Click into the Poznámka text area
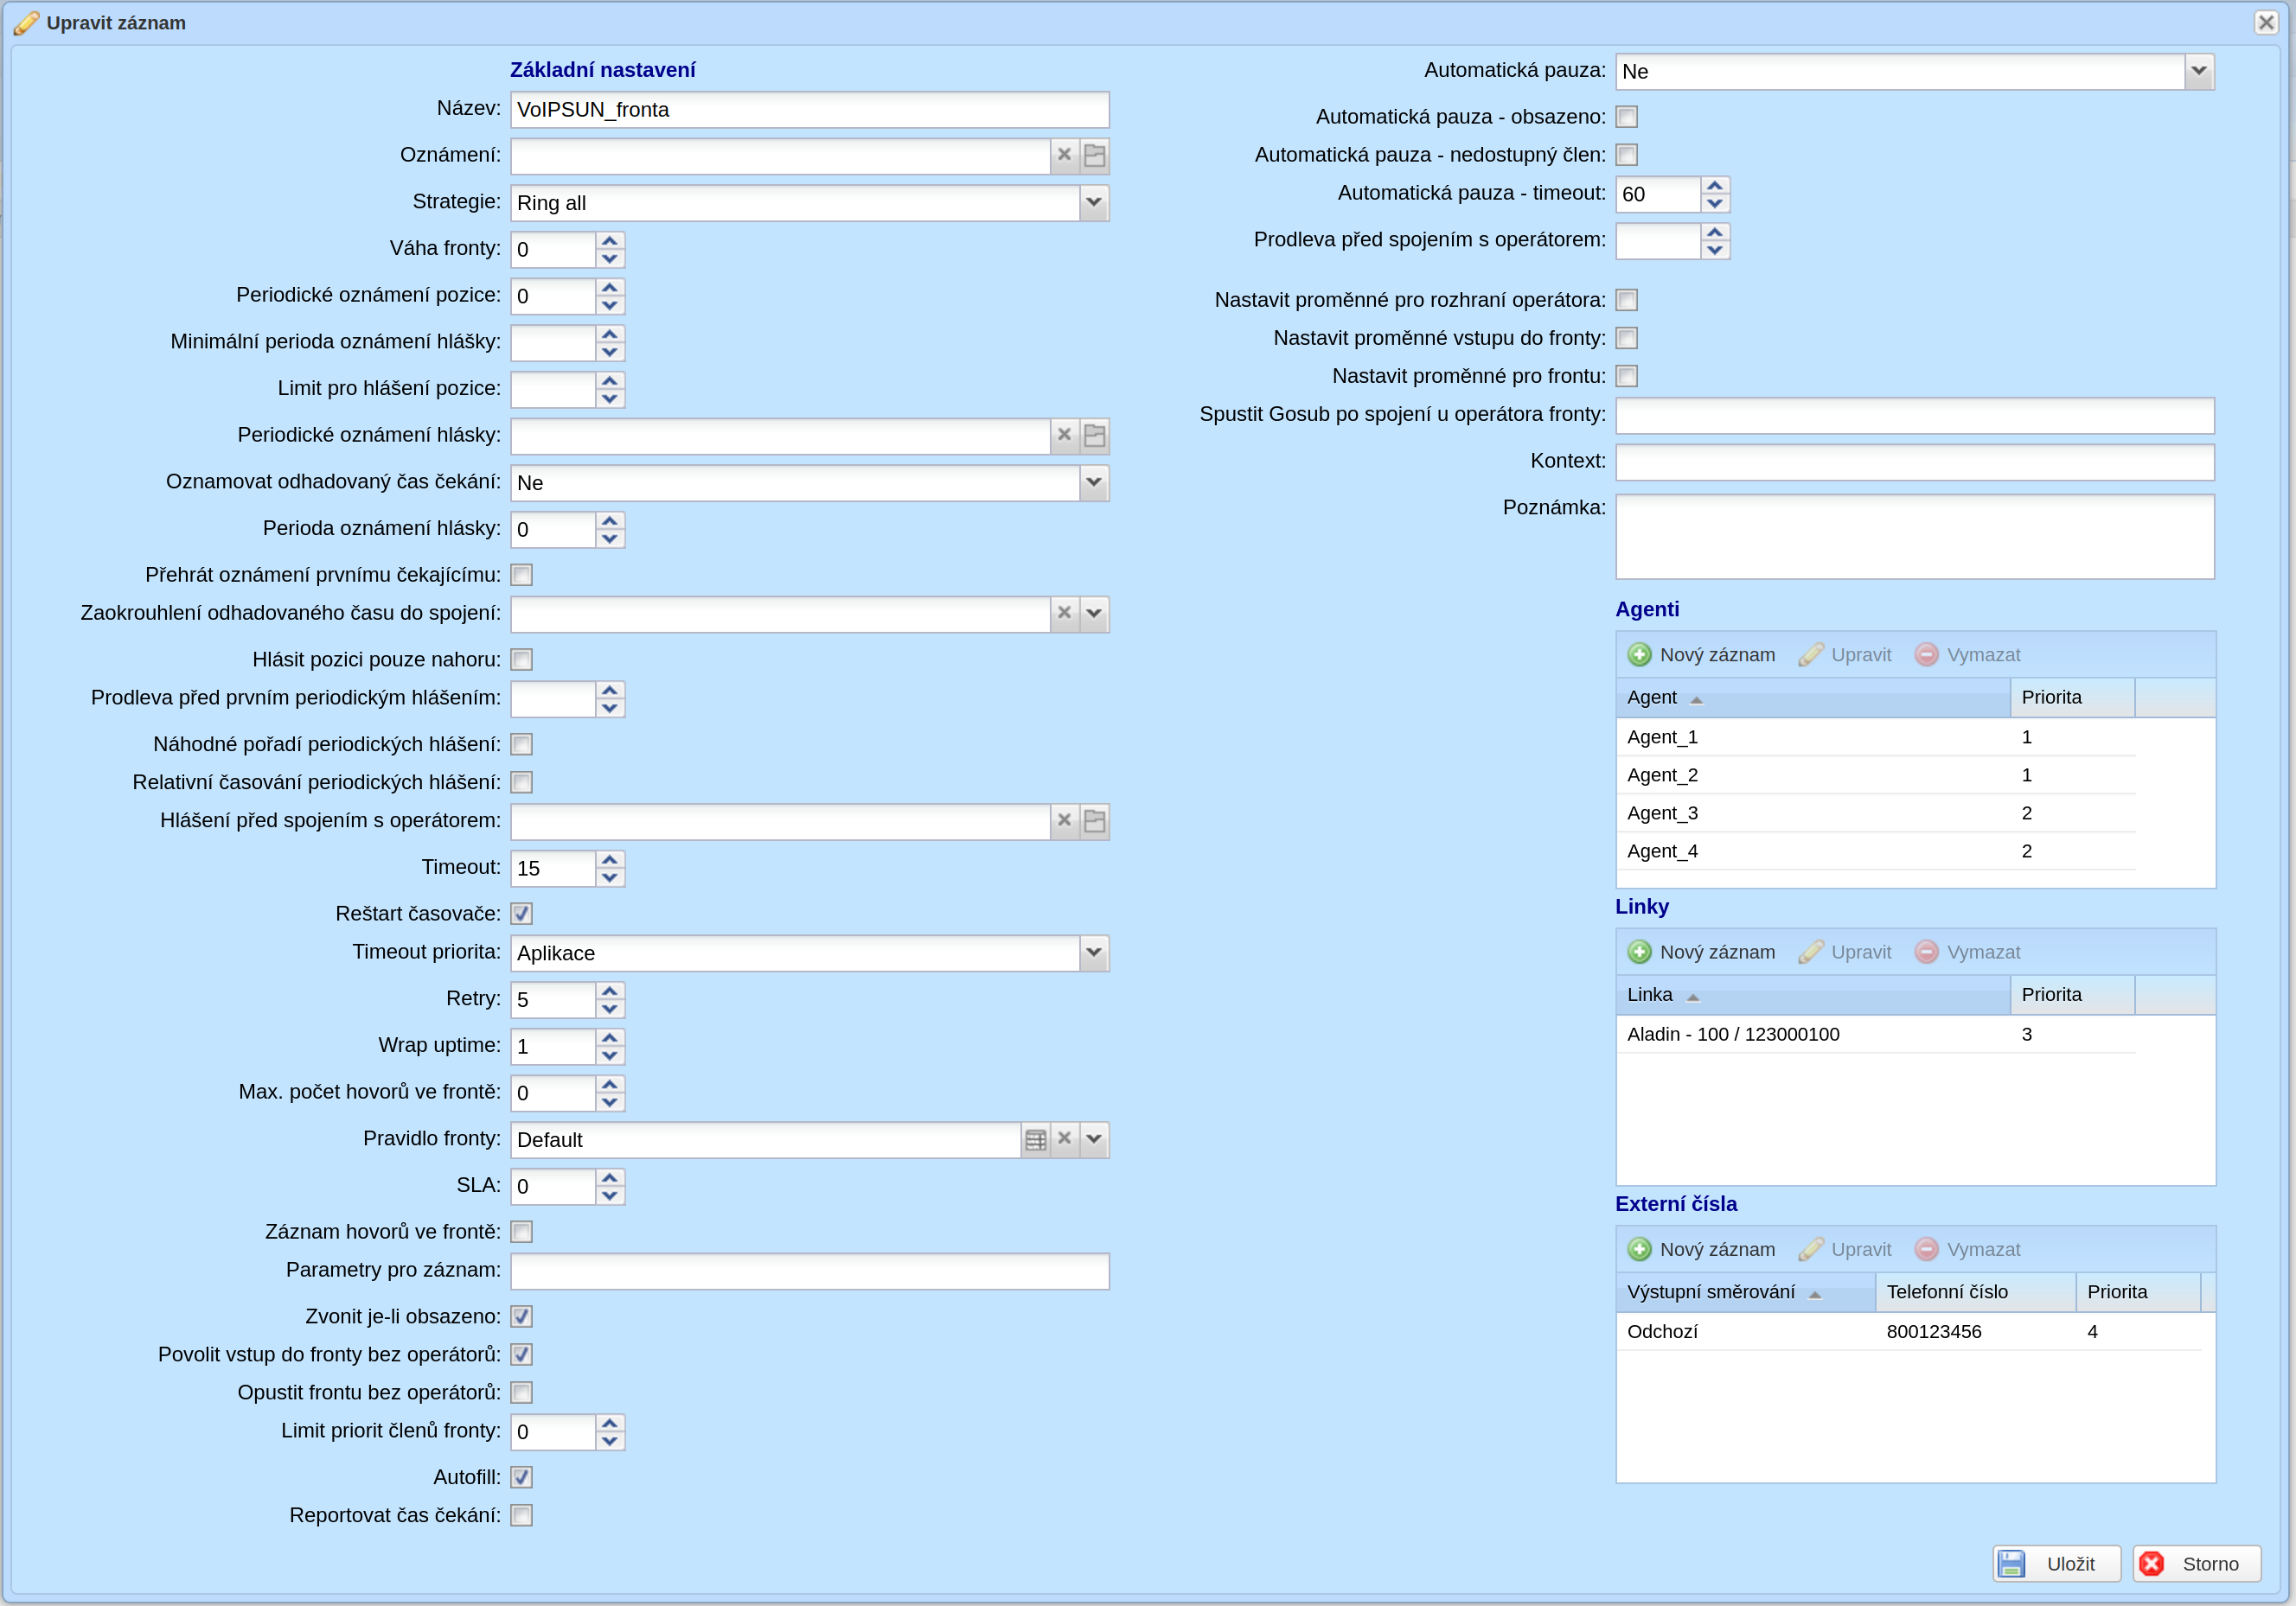Screen dimensions: 2296x1606 (1915, 537)
